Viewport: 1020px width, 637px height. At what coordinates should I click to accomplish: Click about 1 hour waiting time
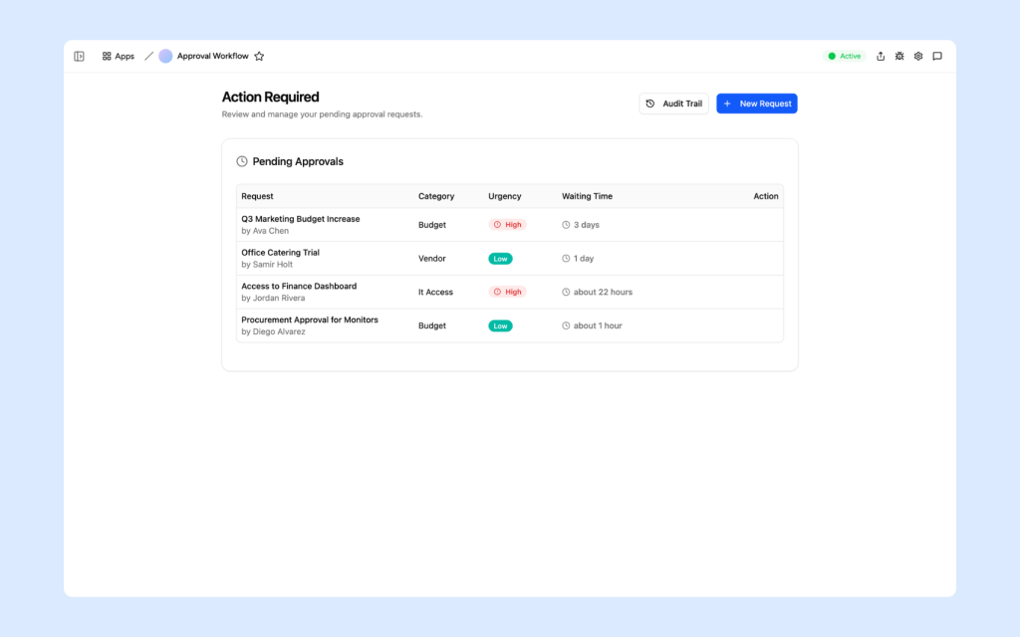[592, 326]
